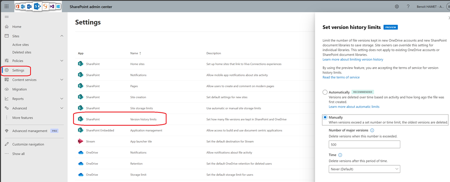Expand the Reports navigation section
This screenshot has width=450, height=182.
[61, 99]
